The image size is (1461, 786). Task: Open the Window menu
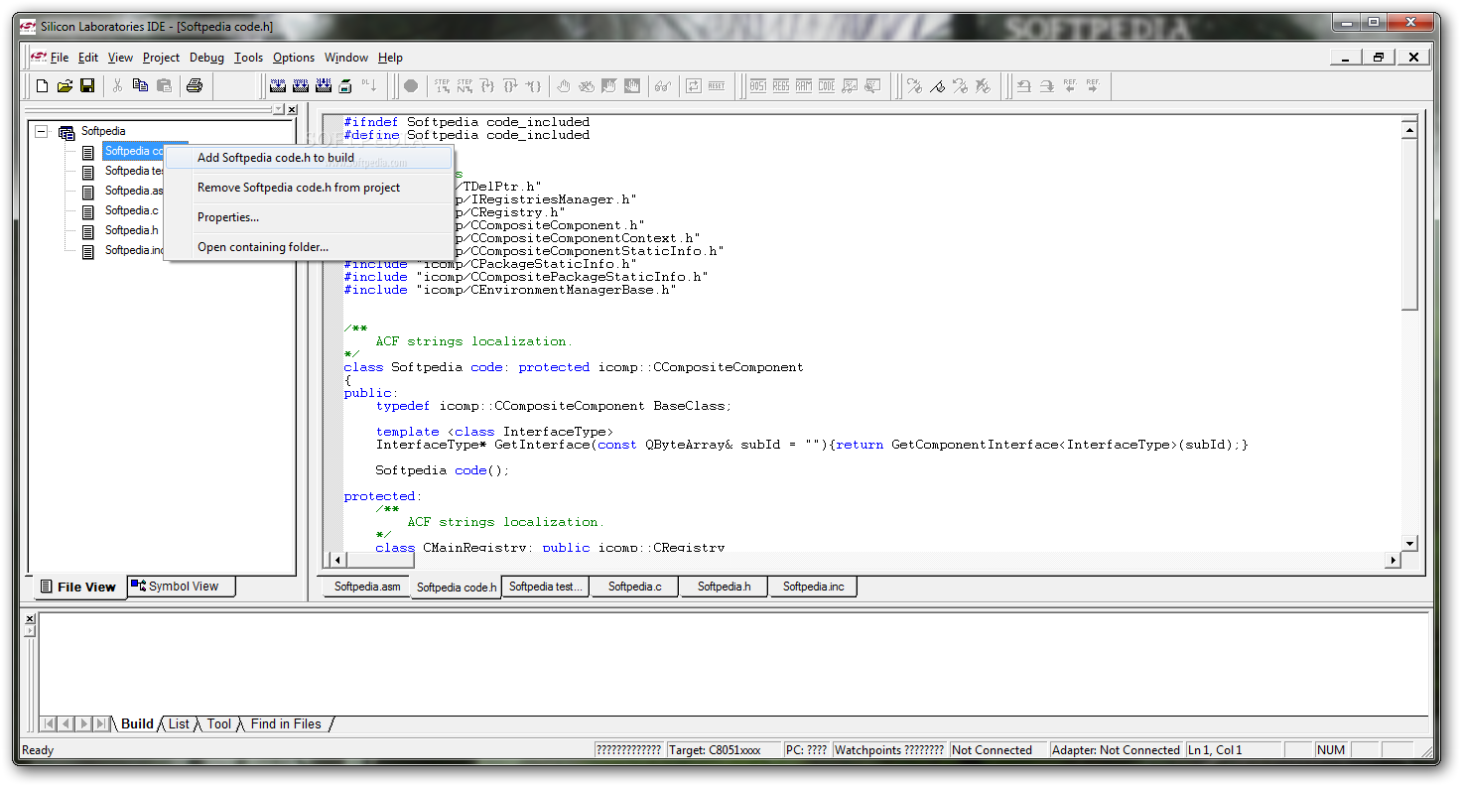click(x=346, y=58)
